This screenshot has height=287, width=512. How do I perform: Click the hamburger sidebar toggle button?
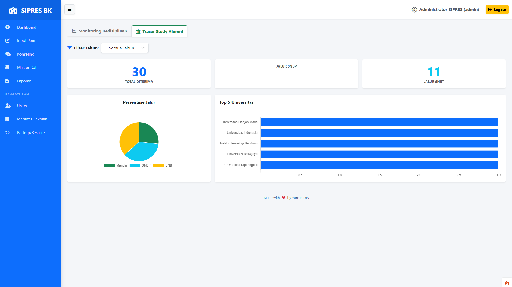[70, 10]
